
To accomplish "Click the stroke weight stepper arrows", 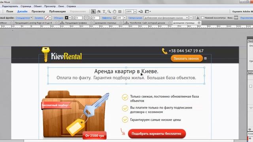I will [x=74, y=18].
